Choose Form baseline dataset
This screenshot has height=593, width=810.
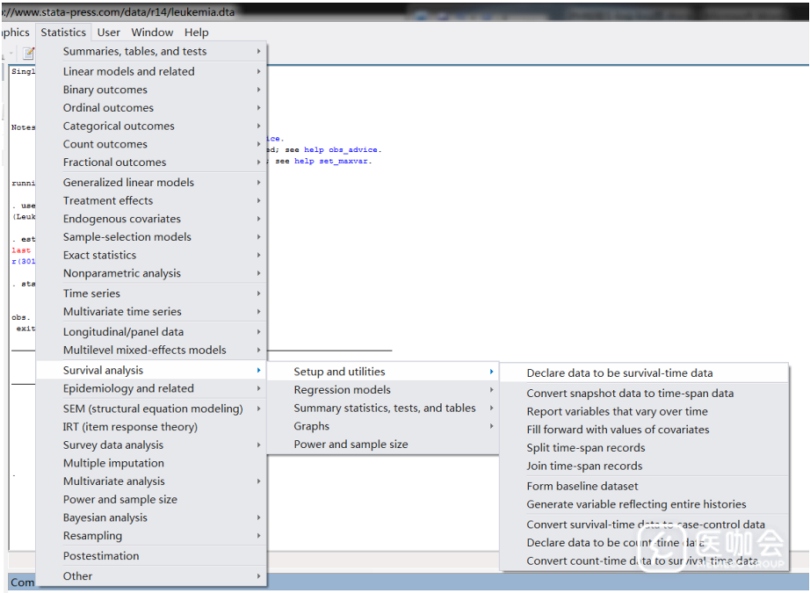coord(582,487)
